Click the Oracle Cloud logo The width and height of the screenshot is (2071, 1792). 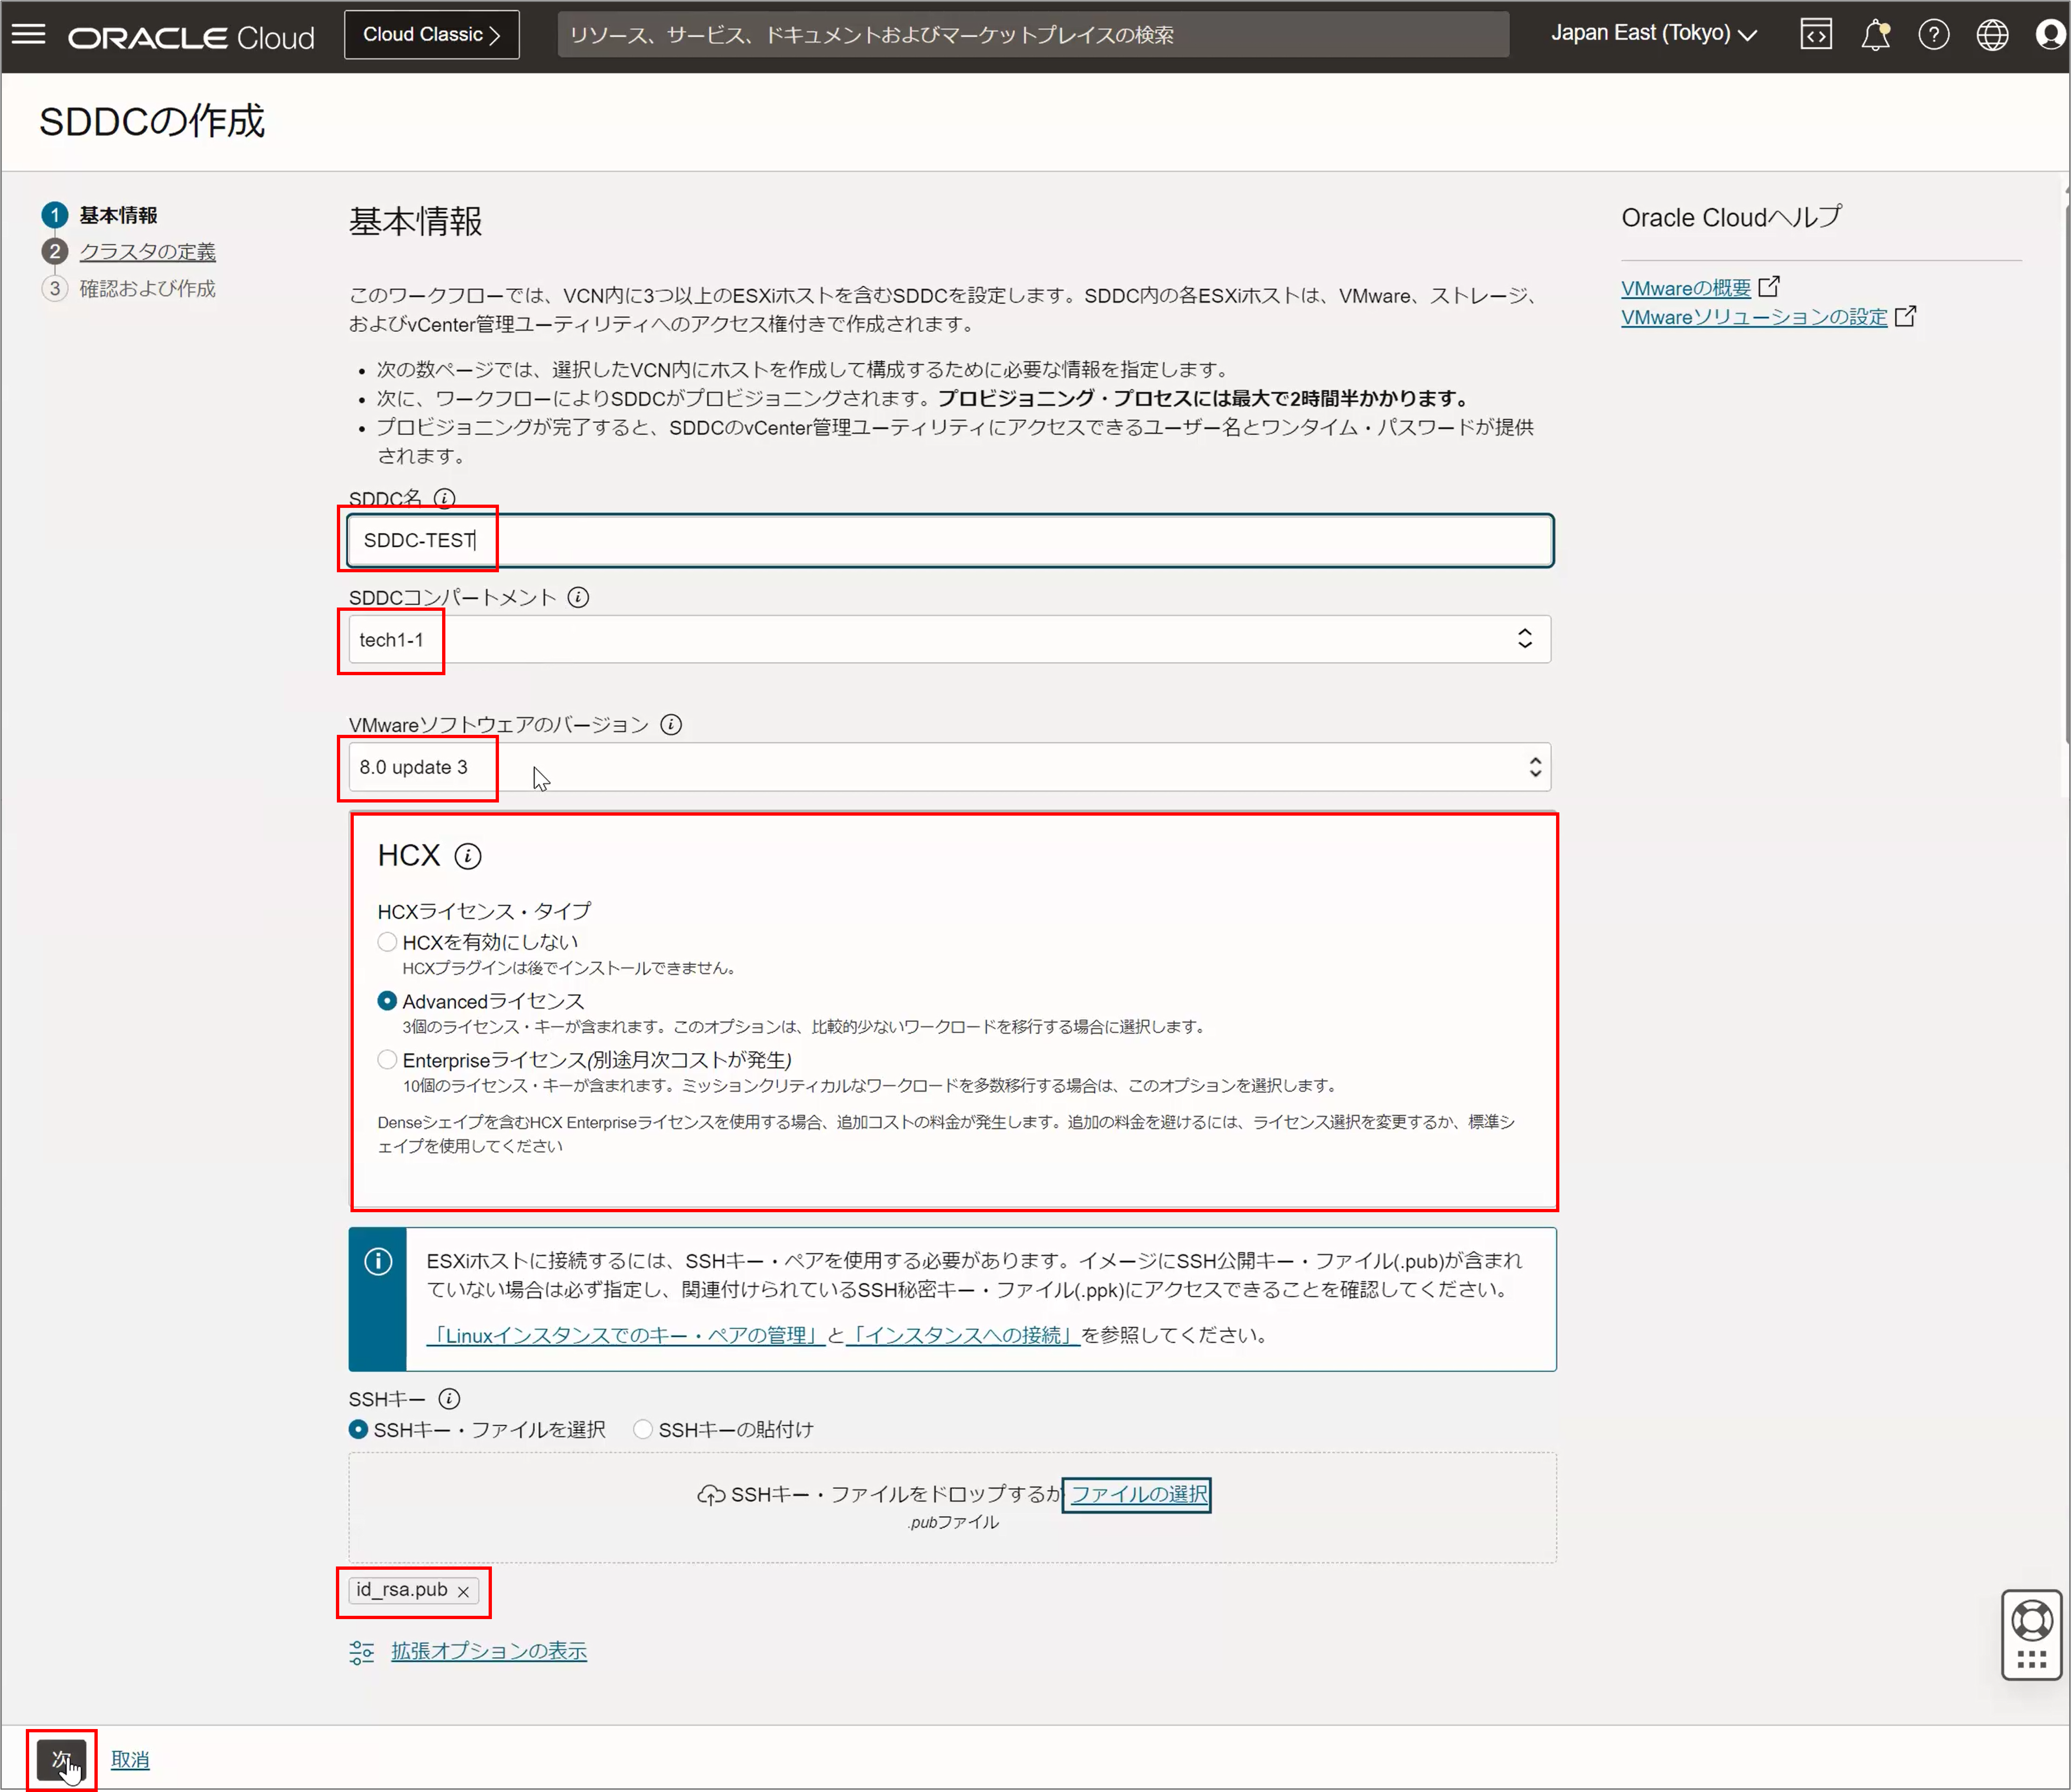click(x=191, y=37)
